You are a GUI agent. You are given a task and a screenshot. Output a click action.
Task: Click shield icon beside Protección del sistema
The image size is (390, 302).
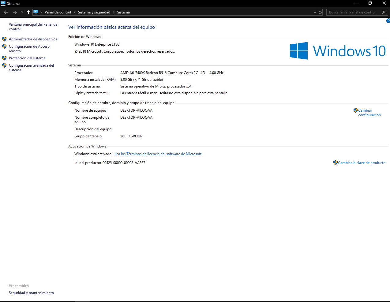coord(4,58)
